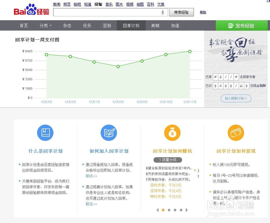Open the 任务 nav item

(87, 26)
